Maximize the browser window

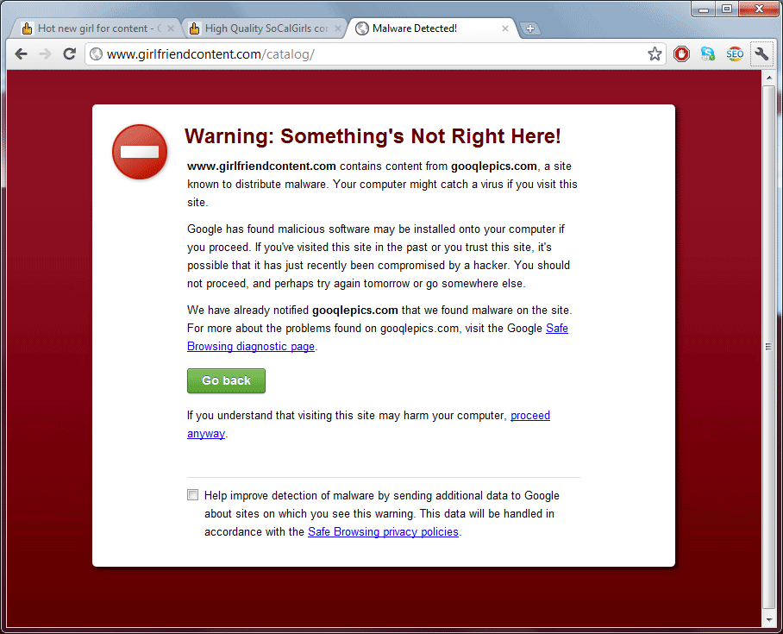[727, 9]
